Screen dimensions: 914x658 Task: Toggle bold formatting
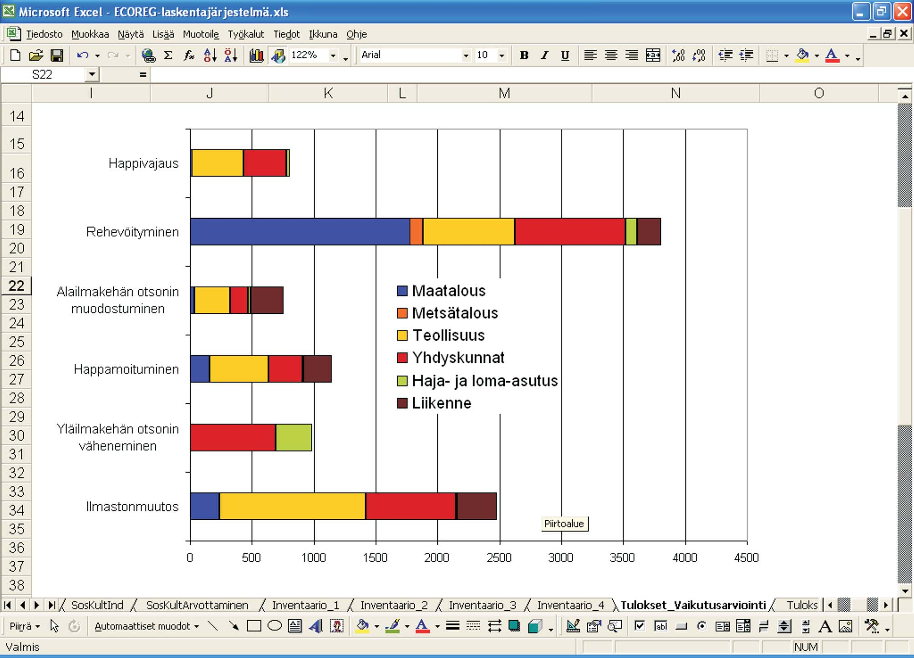(x=524, y=55)
